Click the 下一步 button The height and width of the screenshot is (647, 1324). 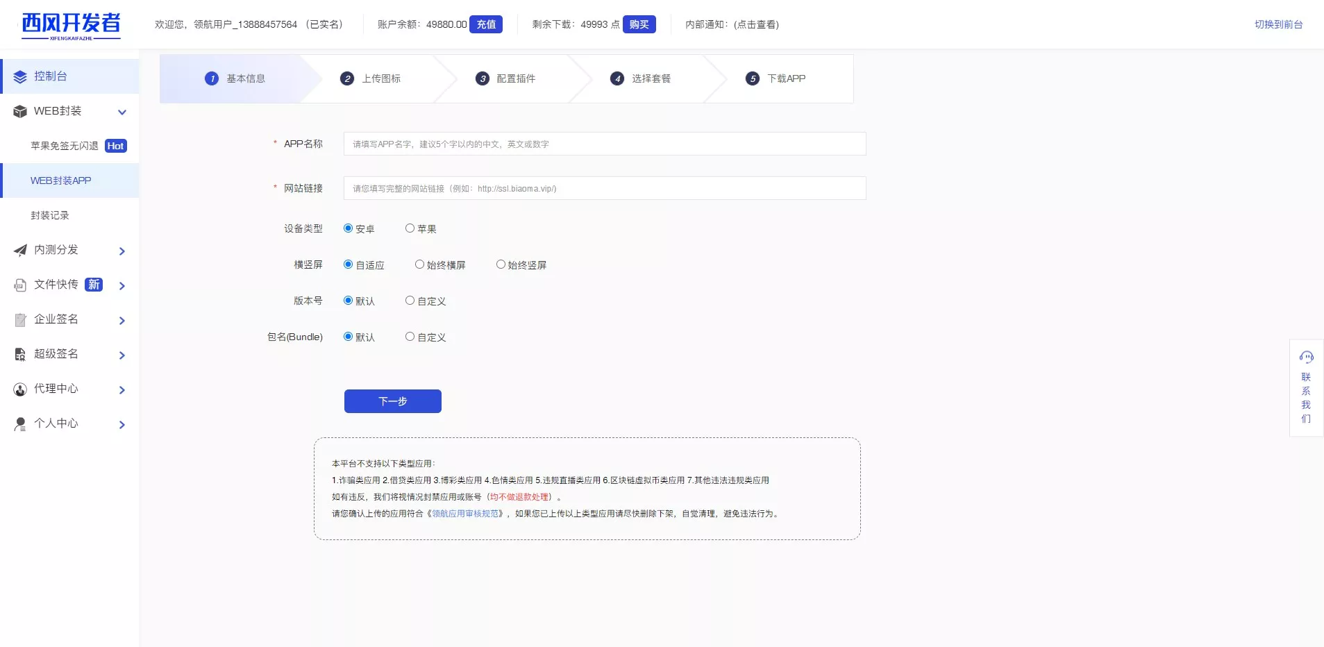[x=392, y=401]
